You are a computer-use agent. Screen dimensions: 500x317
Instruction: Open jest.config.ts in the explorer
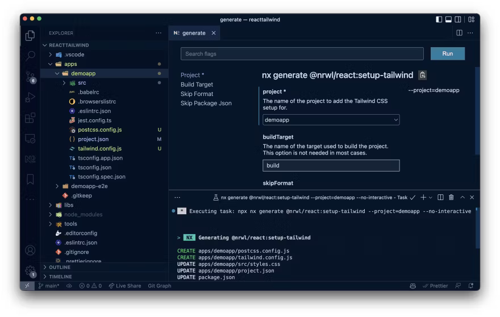94,120
